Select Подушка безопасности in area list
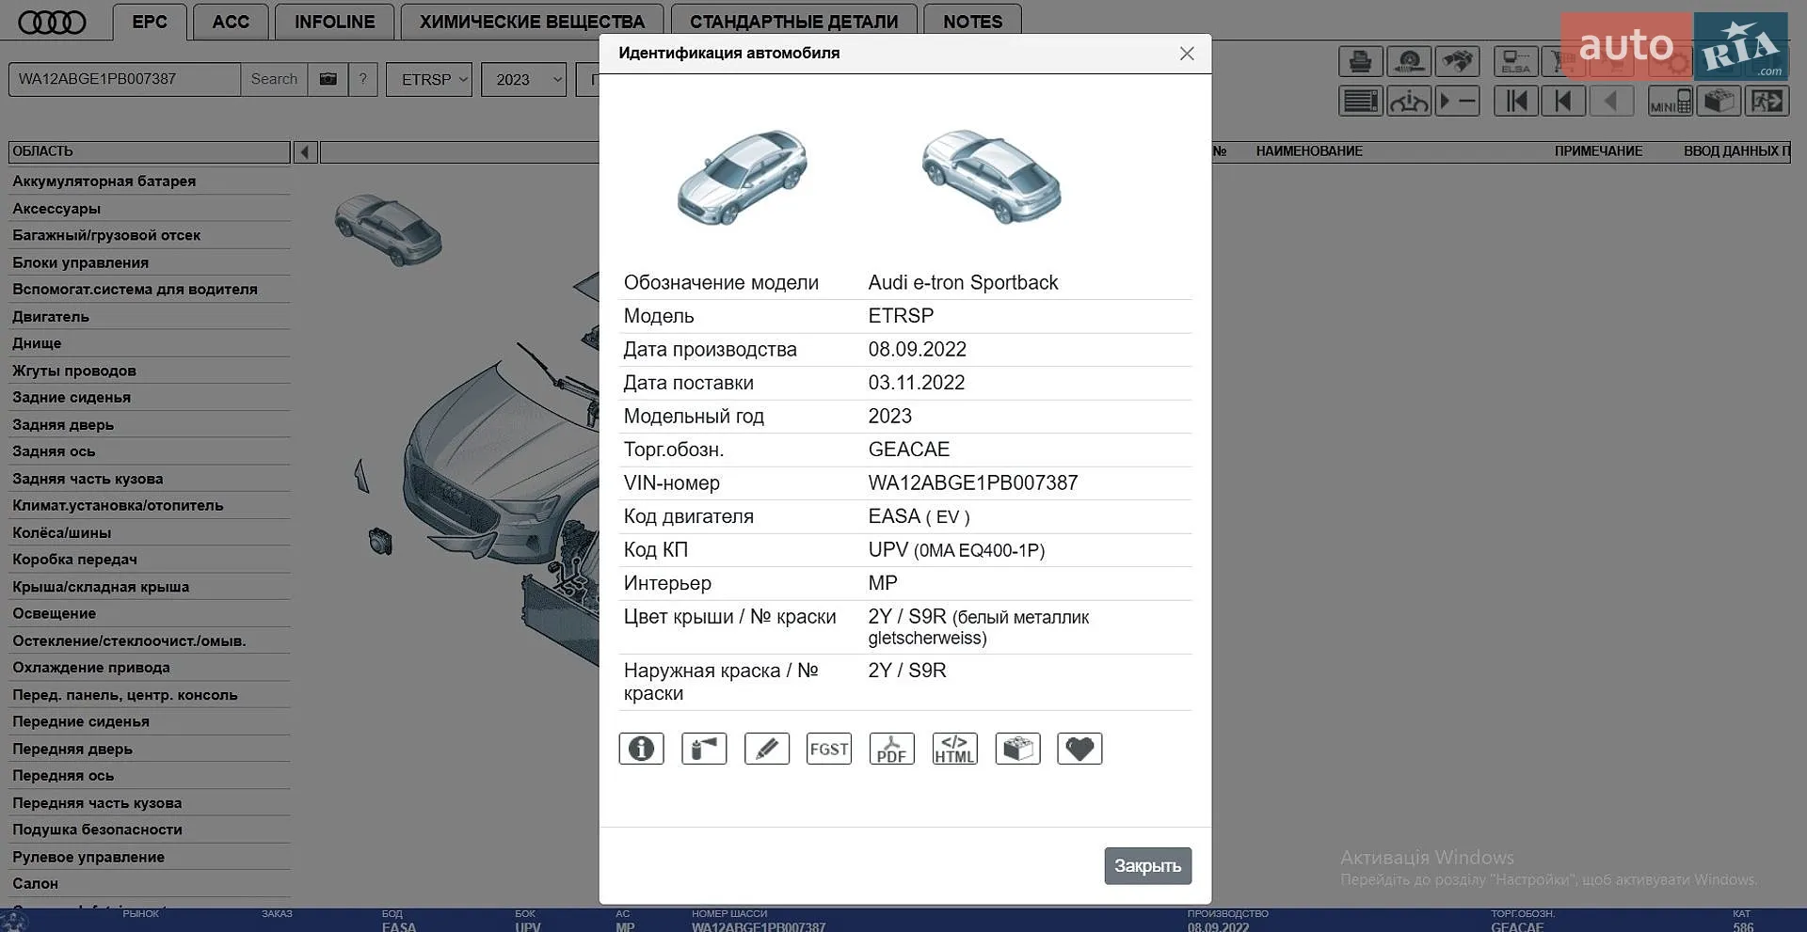The height and width of the screenshot is (932, 1807). [x=150, y=829]
